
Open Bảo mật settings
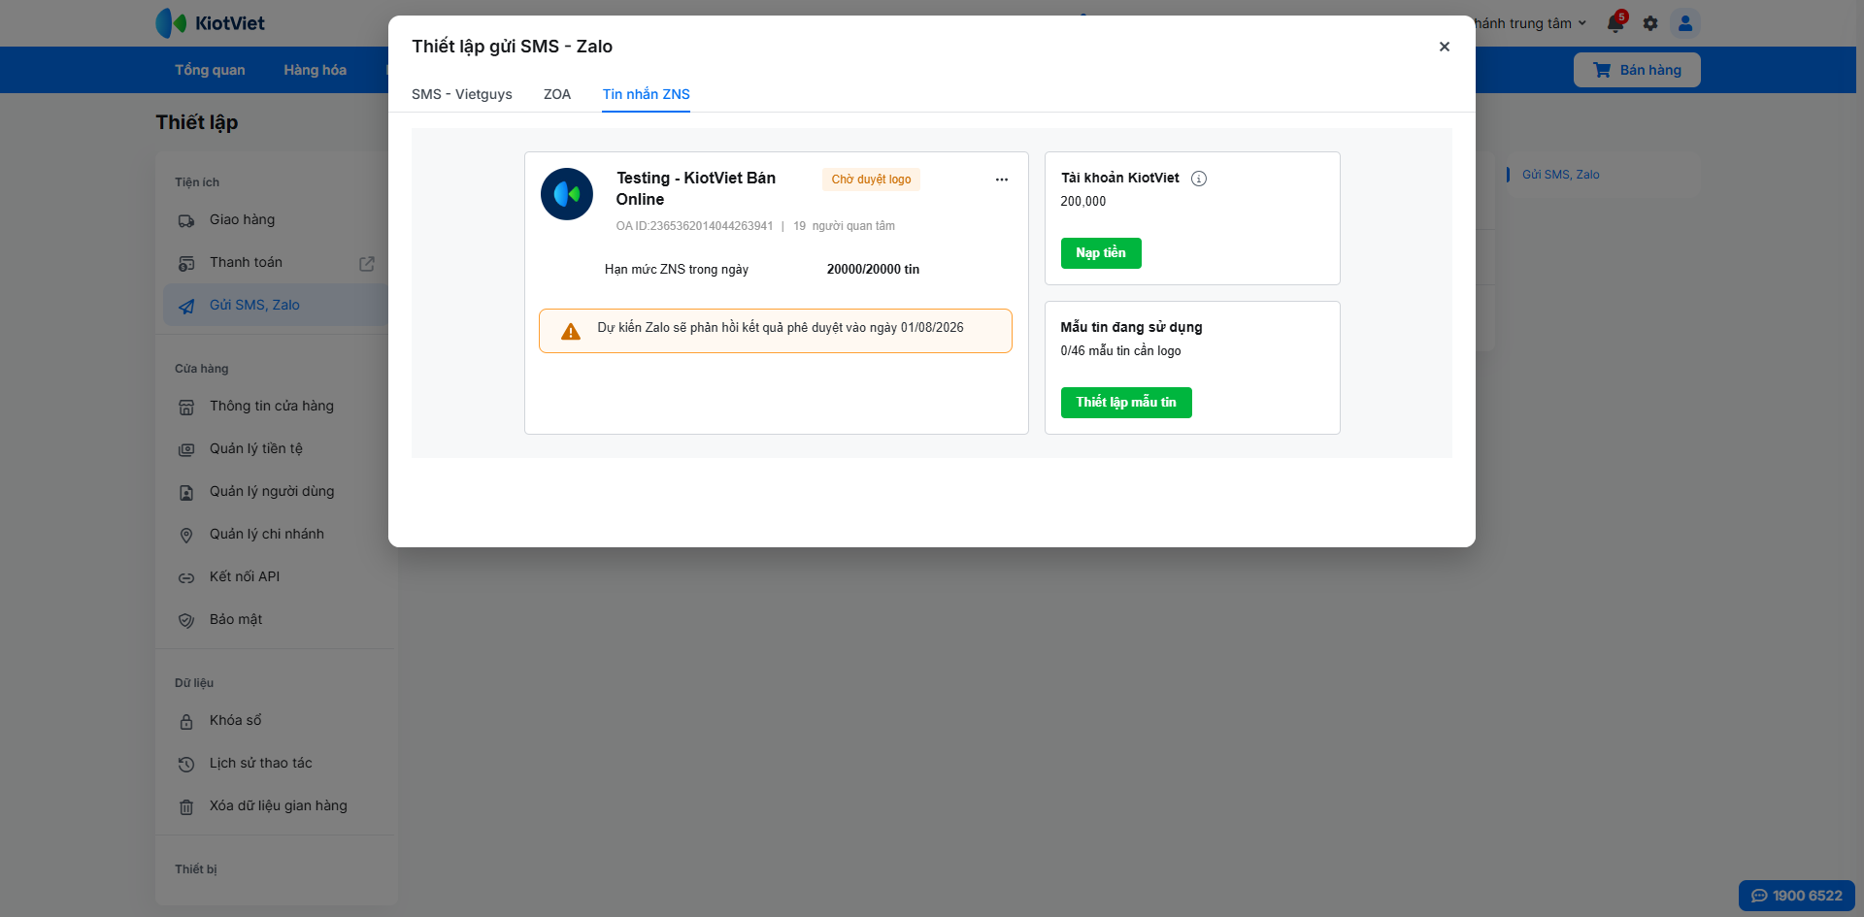pos(277,620)
